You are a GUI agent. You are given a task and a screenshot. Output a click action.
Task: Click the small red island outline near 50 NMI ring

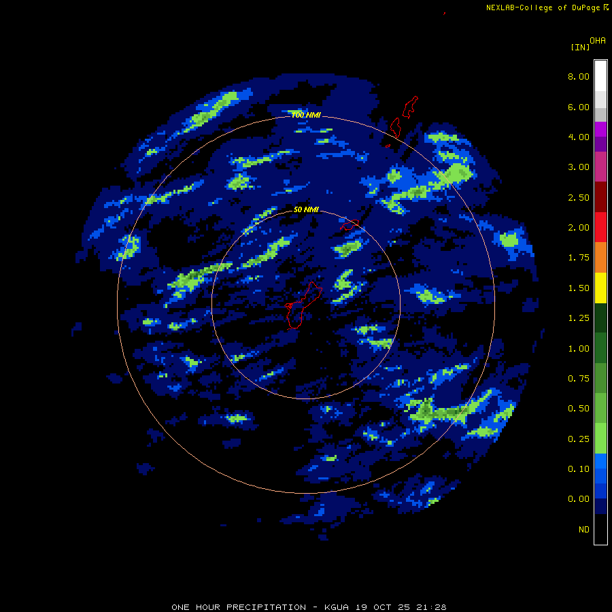350,225
